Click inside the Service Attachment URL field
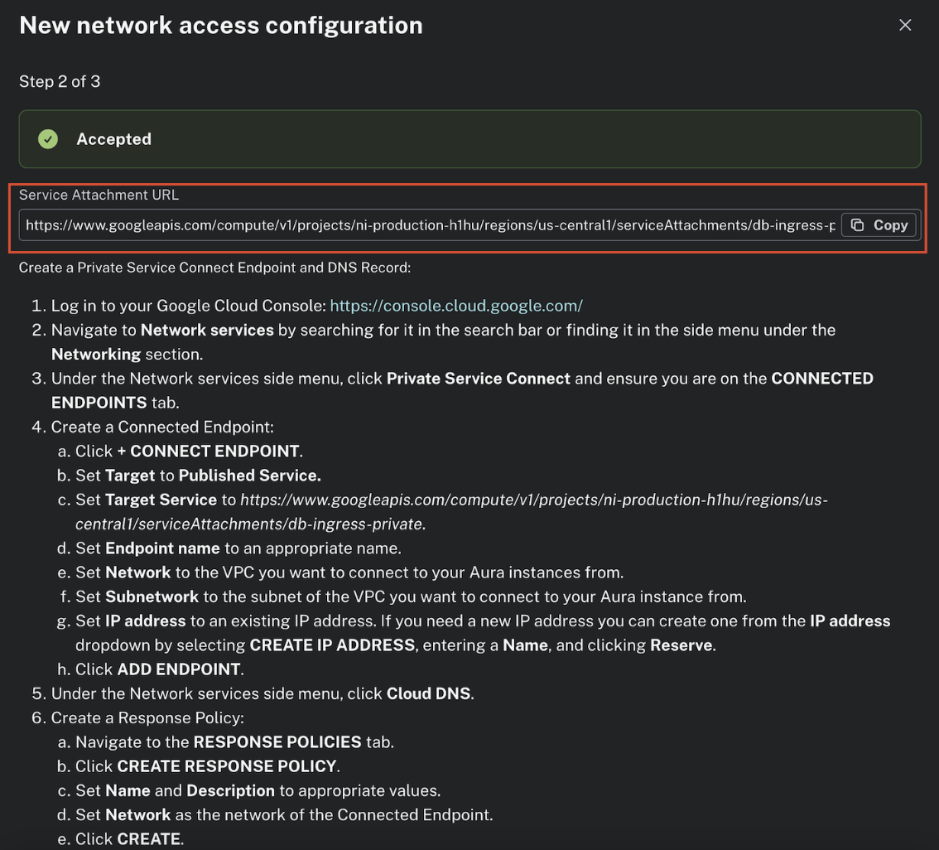The image size is (939, 850). 414,225
